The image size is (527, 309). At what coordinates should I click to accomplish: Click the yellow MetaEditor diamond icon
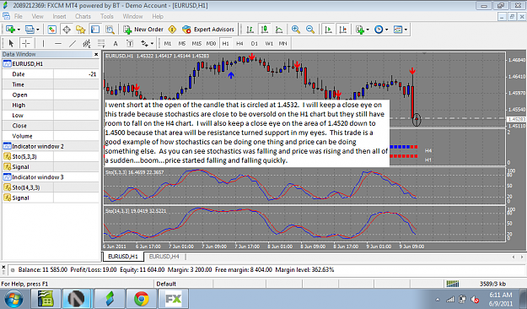tap(172, 30)
